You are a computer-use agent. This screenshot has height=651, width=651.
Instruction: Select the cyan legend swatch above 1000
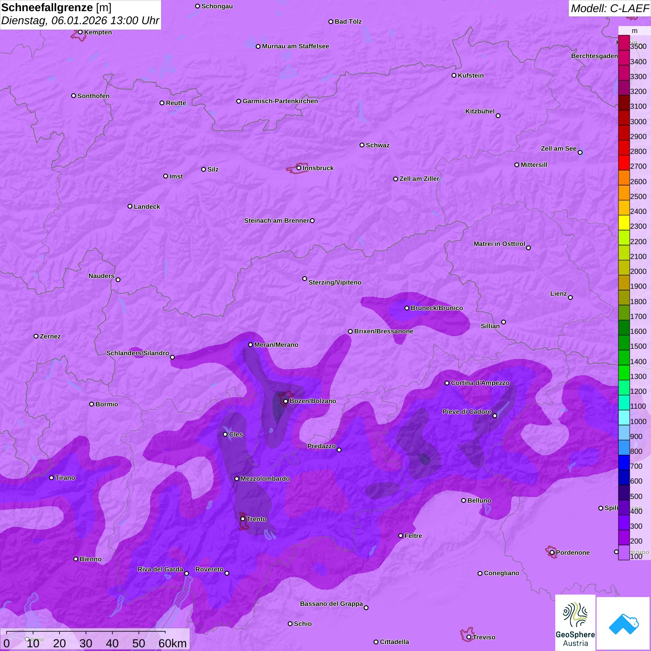624,418
